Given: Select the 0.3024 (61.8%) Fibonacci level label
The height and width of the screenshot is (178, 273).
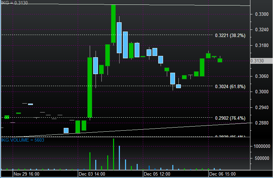Looking at the screenshot, I should coord(230,87).
